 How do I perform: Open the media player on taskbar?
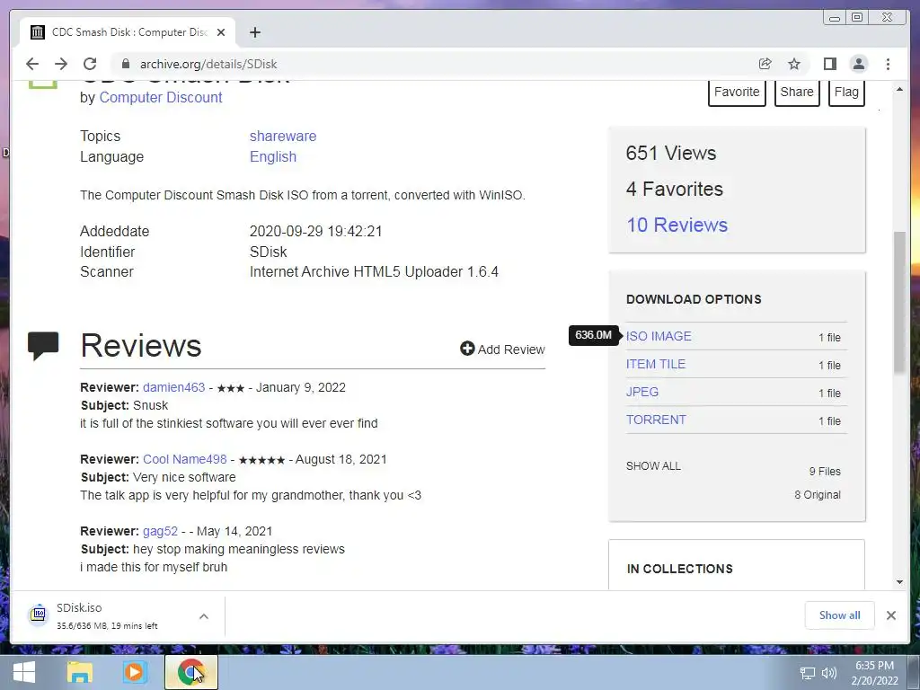[x=134, y=672]
